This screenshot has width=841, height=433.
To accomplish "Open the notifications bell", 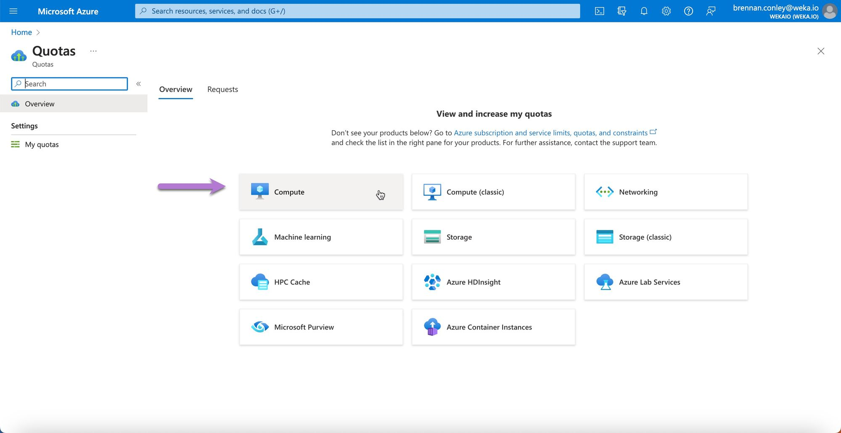I will click(x=644, y=11).
